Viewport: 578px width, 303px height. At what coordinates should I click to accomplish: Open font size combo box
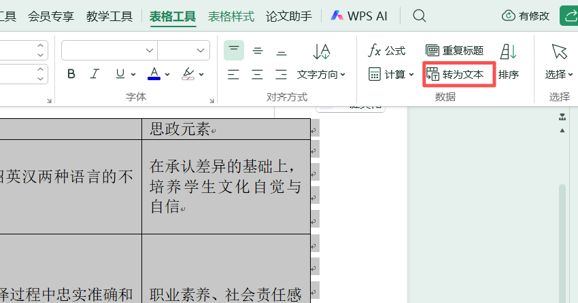tap(184, 50)
